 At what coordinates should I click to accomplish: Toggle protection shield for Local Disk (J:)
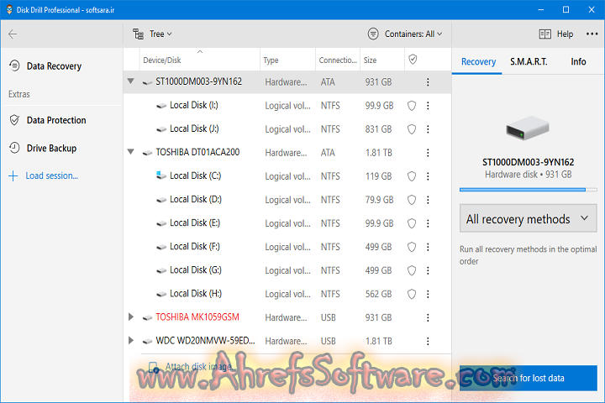click(412, 129)
